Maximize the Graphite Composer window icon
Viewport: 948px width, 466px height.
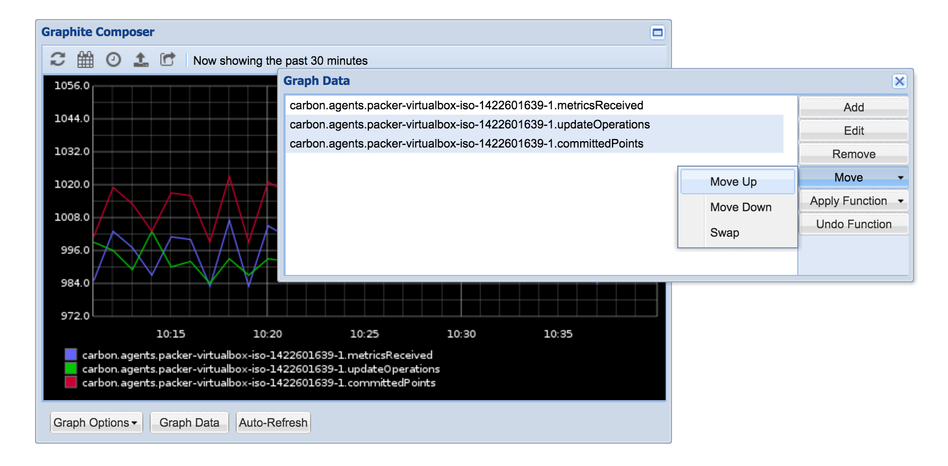657,32
